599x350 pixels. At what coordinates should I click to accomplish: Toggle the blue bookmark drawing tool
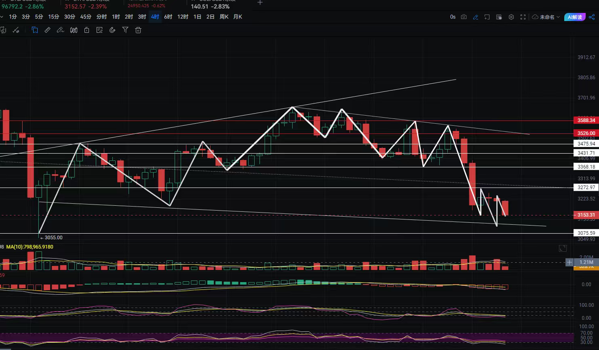pos(35,30)
